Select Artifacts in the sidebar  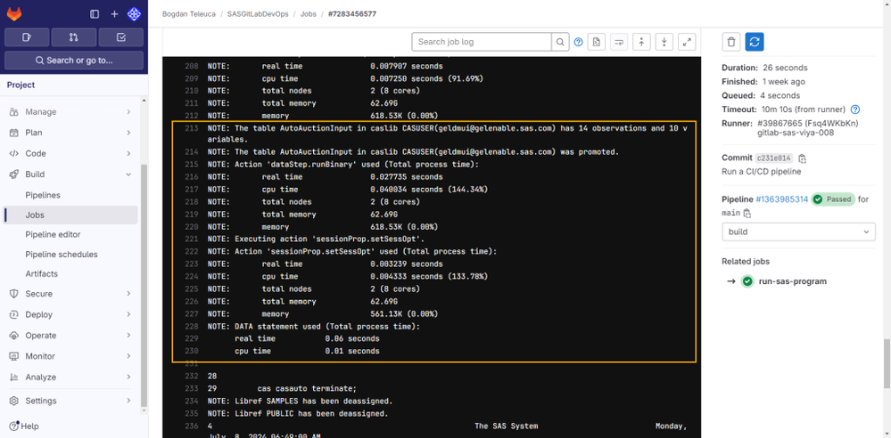(x=42, y=273)
